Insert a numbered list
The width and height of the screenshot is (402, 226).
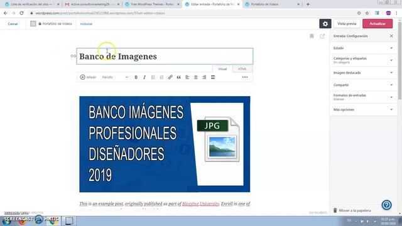coord(161,77)
